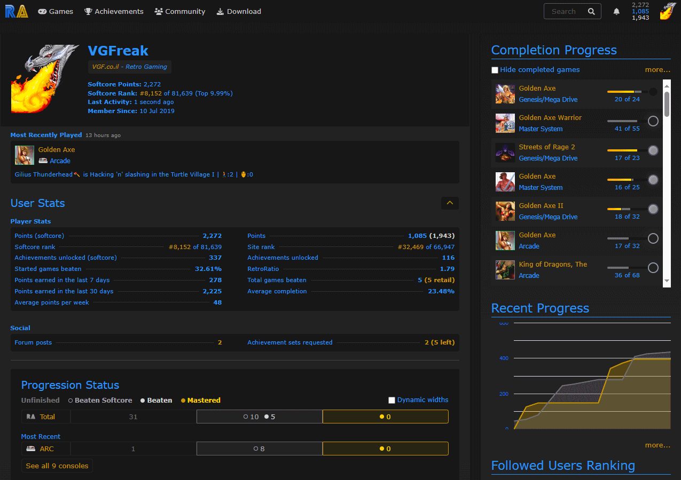Open the Followed Users Ranking heading
This screenshot has width=681, height=480.
click(x=563, y=466)
